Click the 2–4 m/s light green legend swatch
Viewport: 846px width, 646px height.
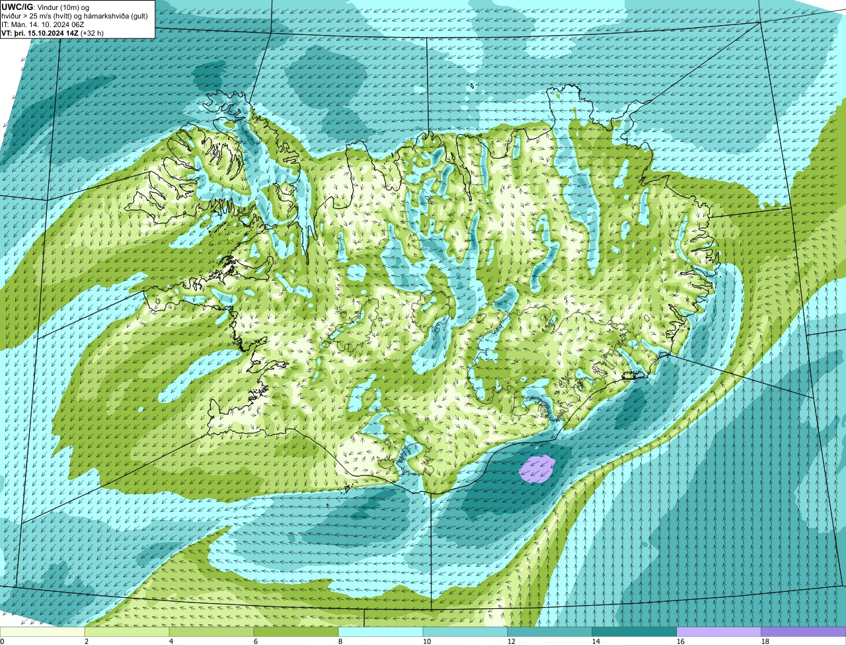tap(127, 632)
